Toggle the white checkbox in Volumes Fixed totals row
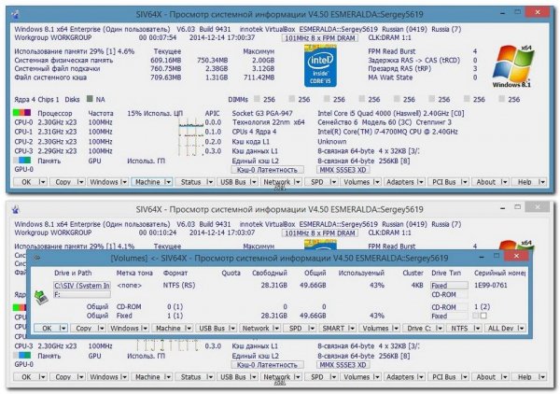Viewport: 560px width, 394px height. coord(483,316)
